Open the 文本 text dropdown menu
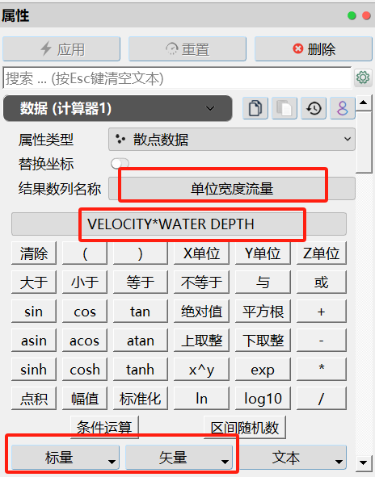375x477 pixels. pos(293,458)
